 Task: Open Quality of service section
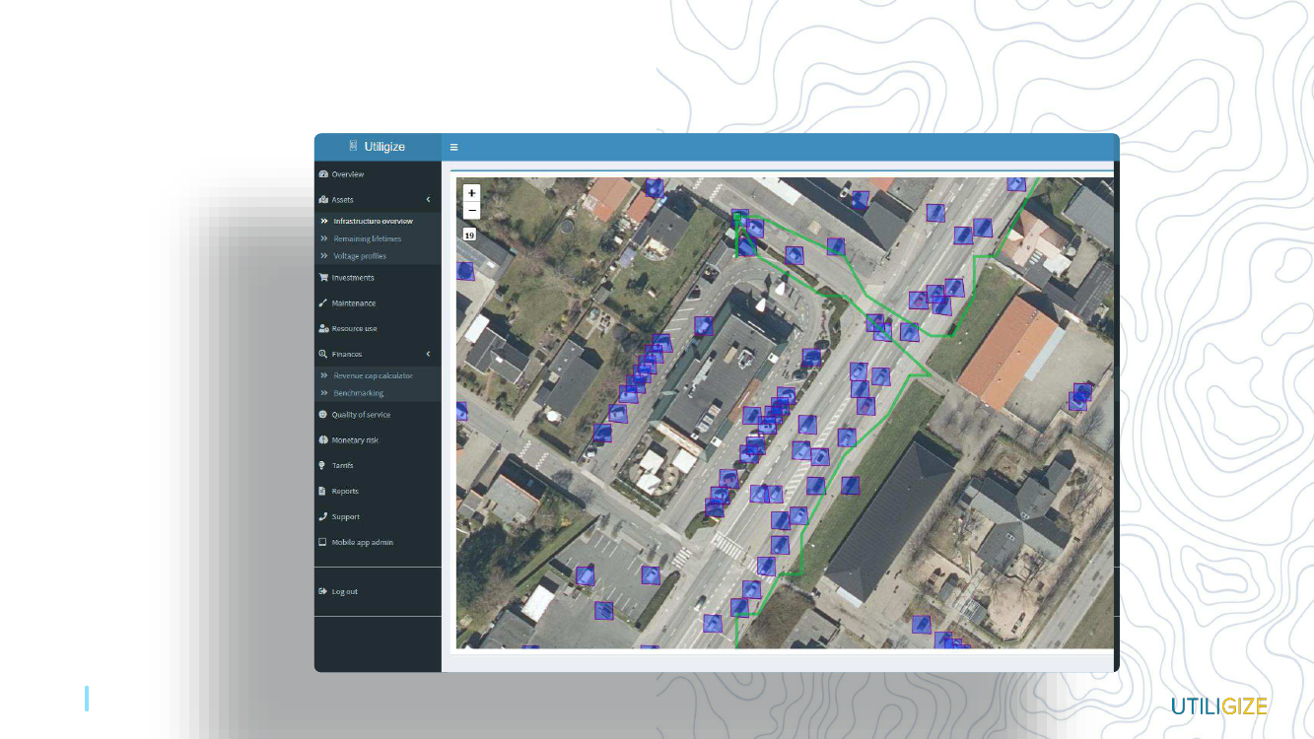pos(378,415)
